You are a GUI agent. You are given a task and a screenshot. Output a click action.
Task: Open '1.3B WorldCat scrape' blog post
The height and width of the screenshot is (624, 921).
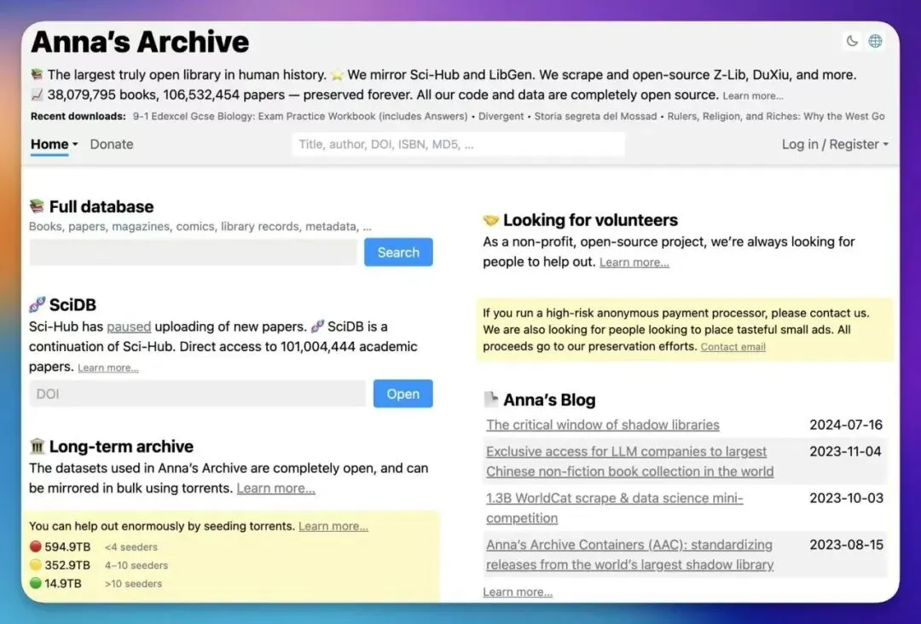tap(614, 508)
